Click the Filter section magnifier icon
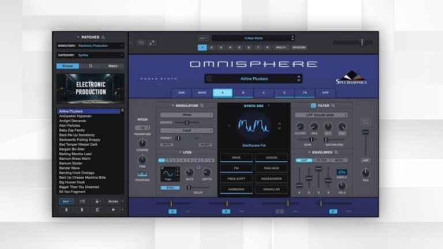 pyautogui.click(x=333, y=105)
